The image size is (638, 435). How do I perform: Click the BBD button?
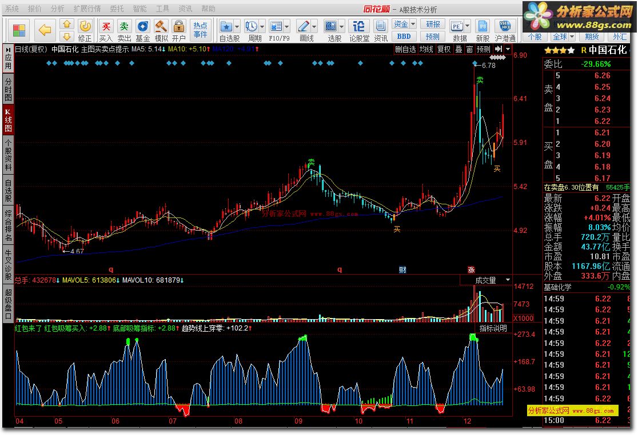tap(404, 36)
